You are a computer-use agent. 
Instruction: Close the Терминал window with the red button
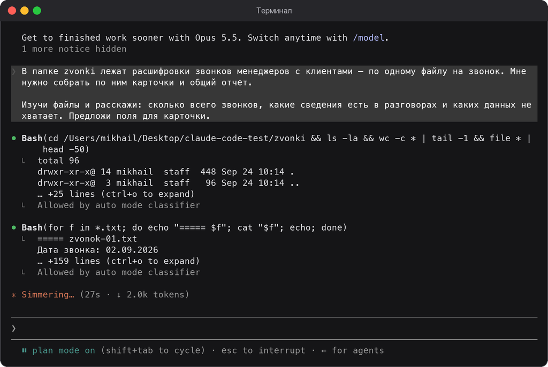tap(12, 11)
